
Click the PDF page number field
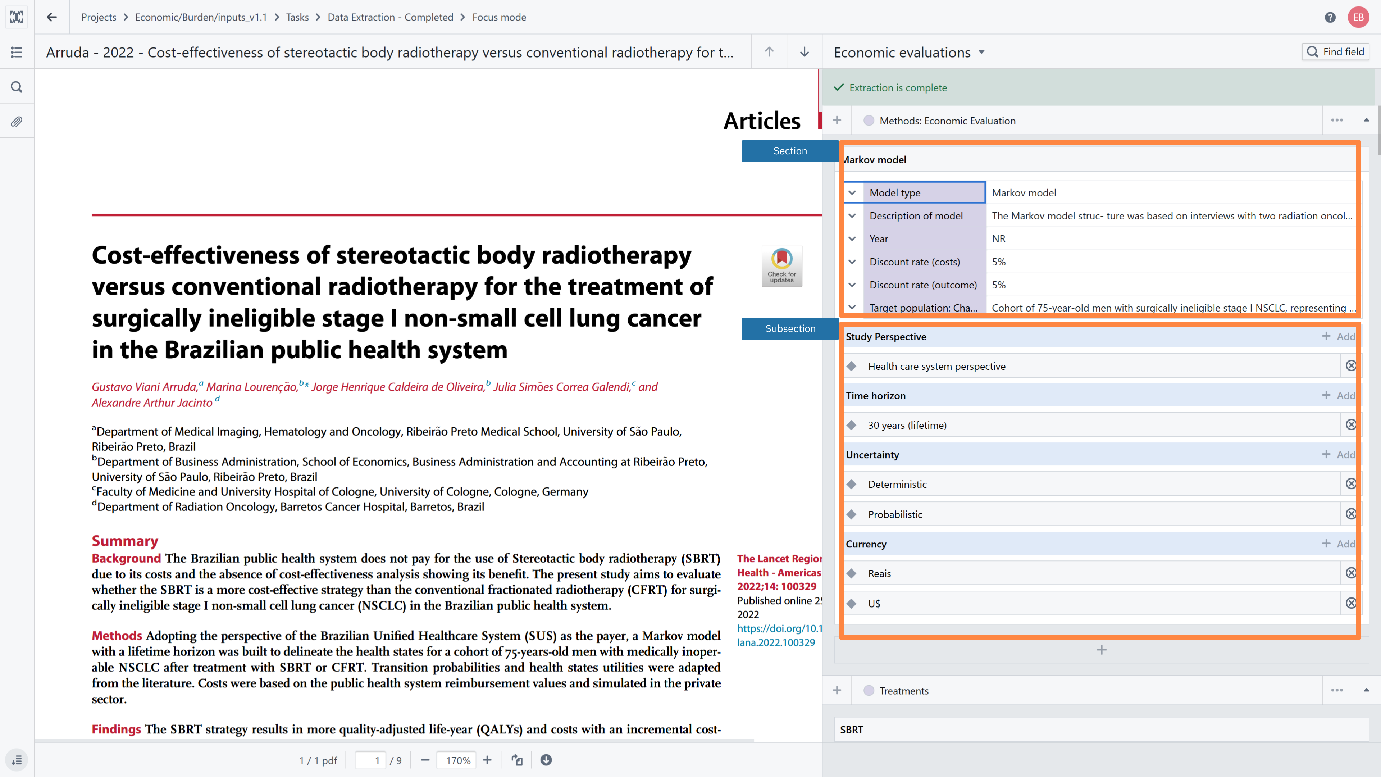pyautogui.click(x=370, y=760)
